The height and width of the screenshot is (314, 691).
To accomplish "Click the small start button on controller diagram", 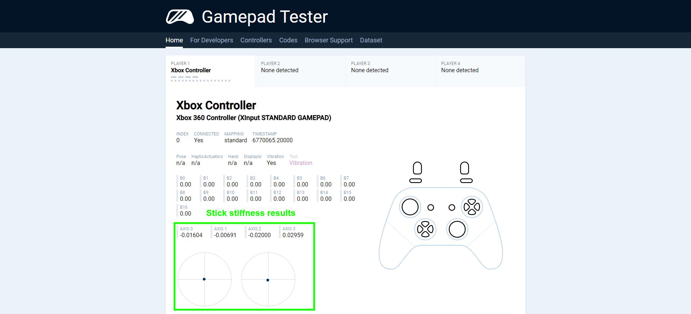I will pyautogui.click(x=452, y=207).
